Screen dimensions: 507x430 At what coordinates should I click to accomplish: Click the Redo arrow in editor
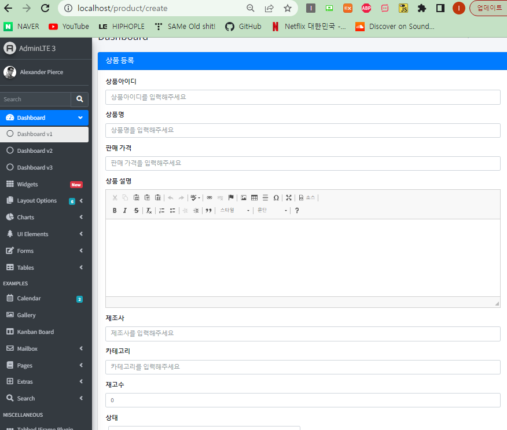click(x=181, y=197)
